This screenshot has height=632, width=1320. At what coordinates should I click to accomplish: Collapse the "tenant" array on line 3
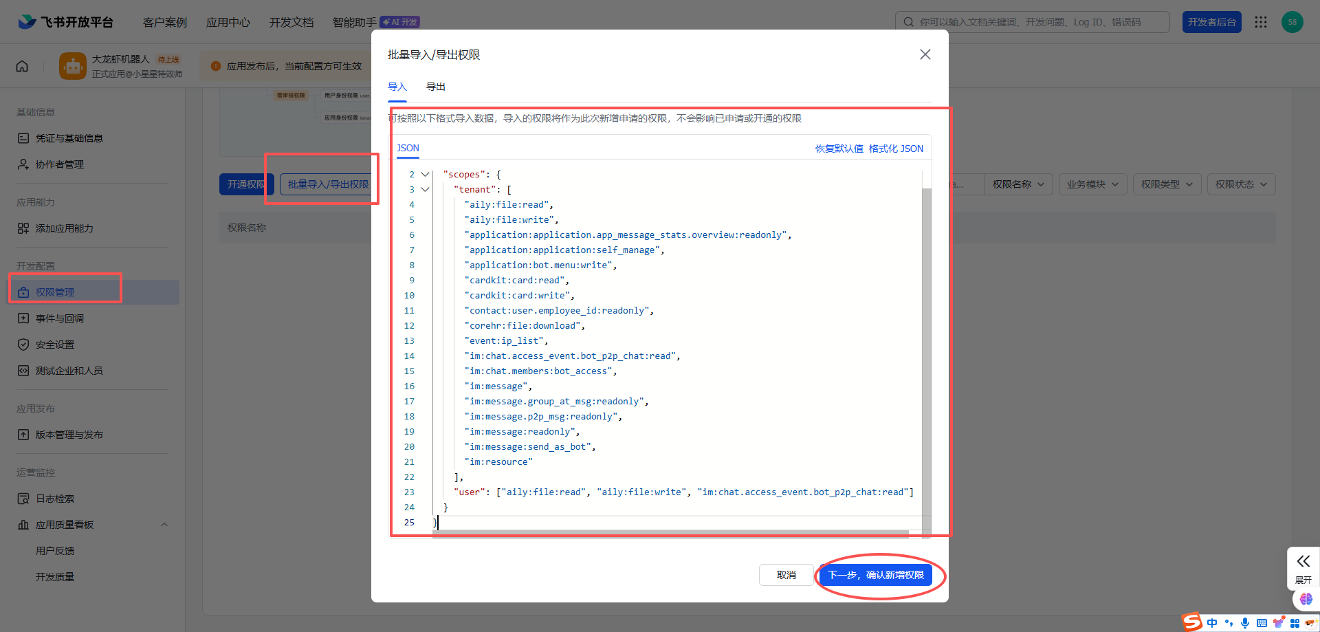click(x=425, y=190)
